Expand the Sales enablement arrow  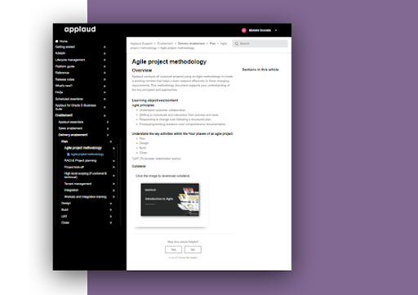pyautogui.click(x=108, y=128)
